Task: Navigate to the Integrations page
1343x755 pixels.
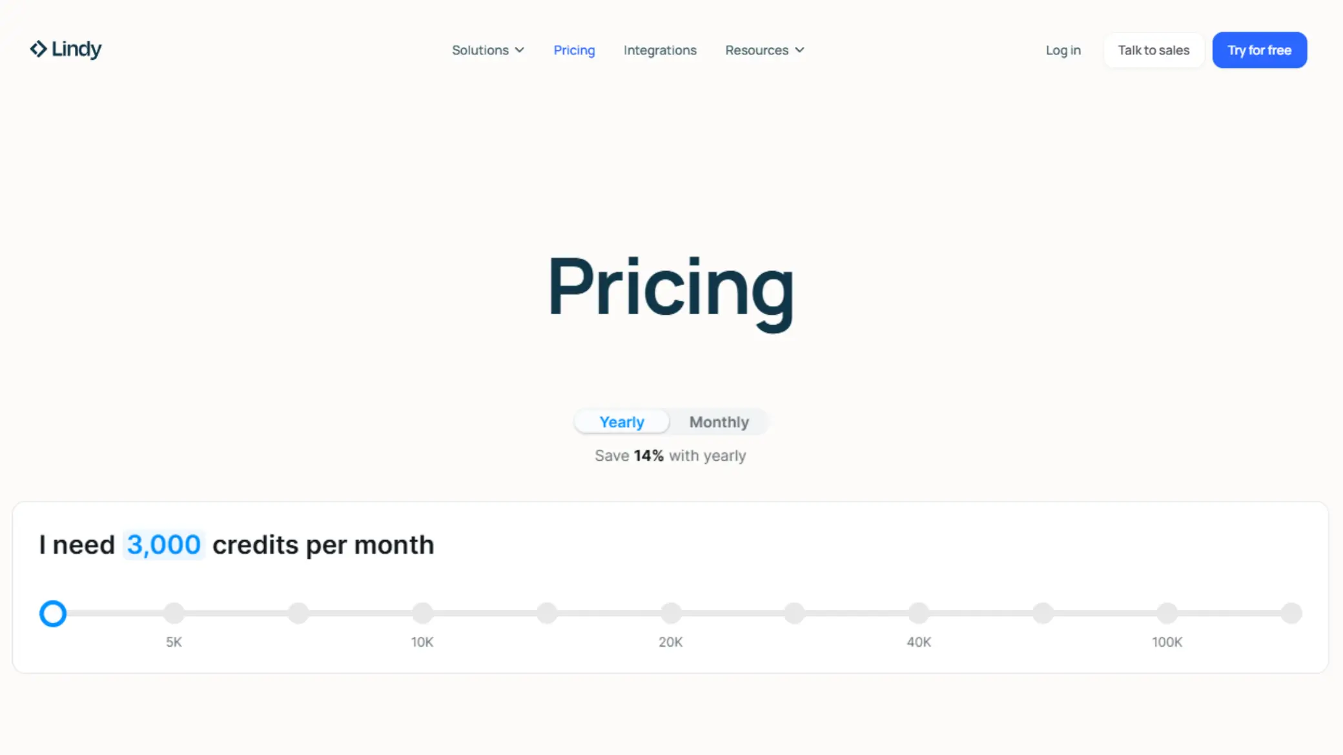Action: tap(660, 50)
